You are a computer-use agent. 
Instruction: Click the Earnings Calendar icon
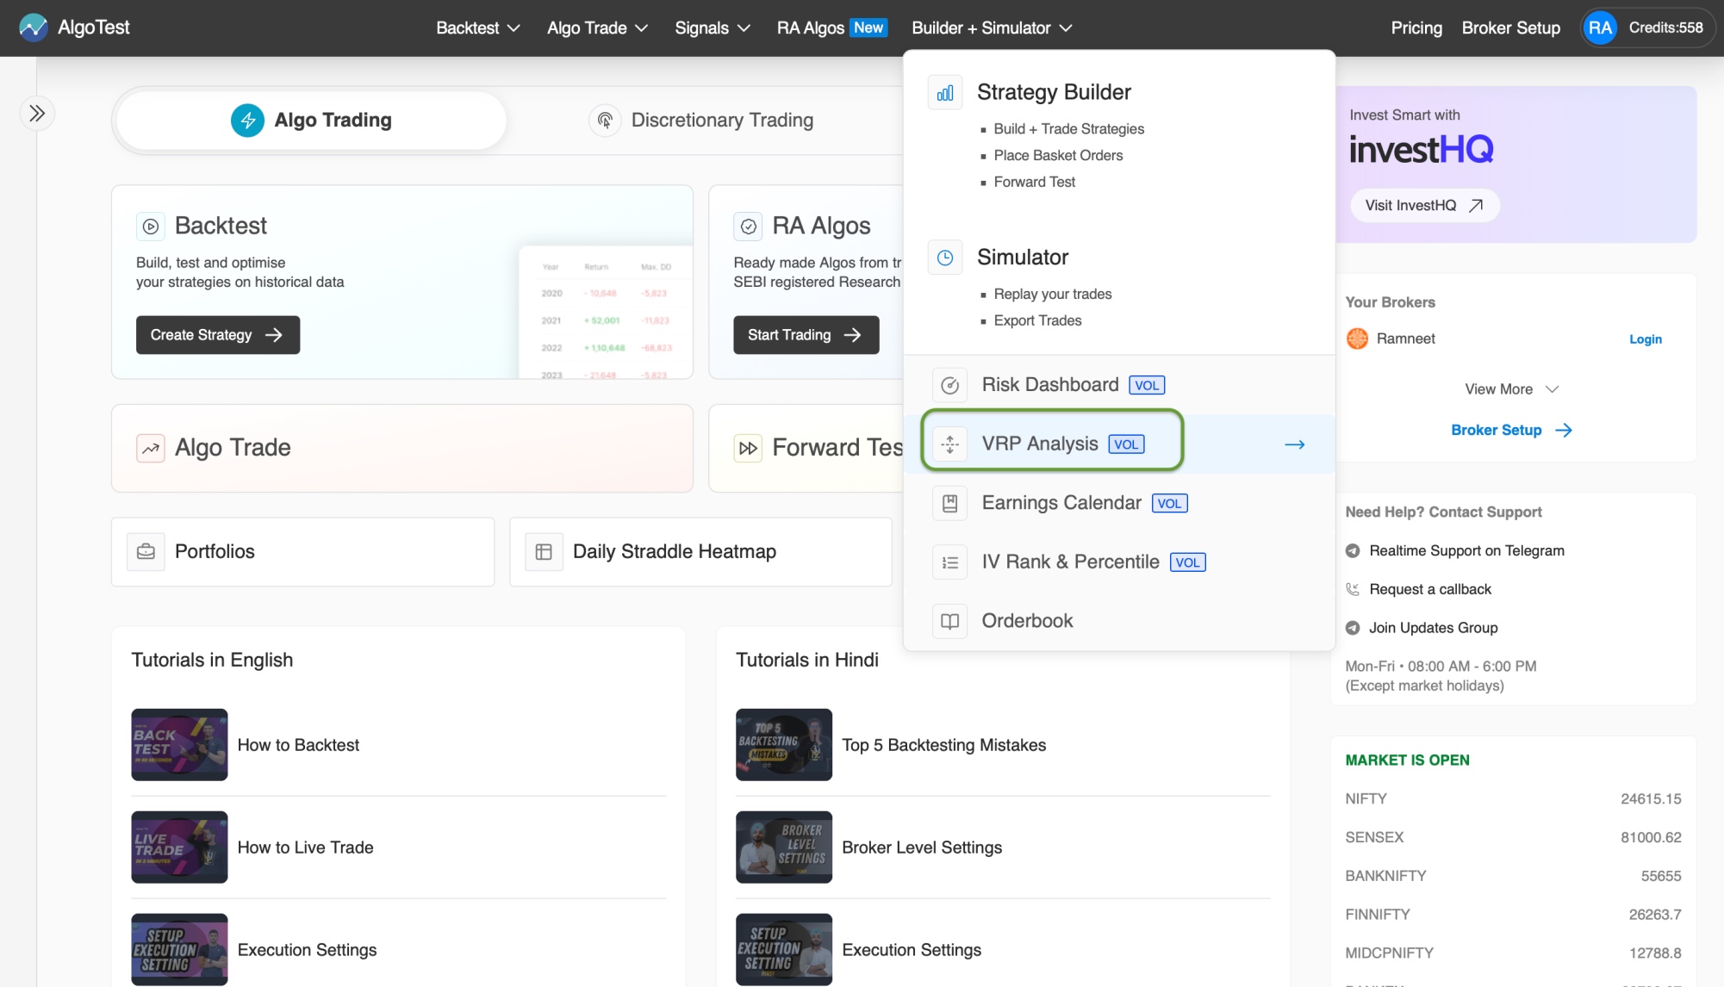[x=949, y=503]
